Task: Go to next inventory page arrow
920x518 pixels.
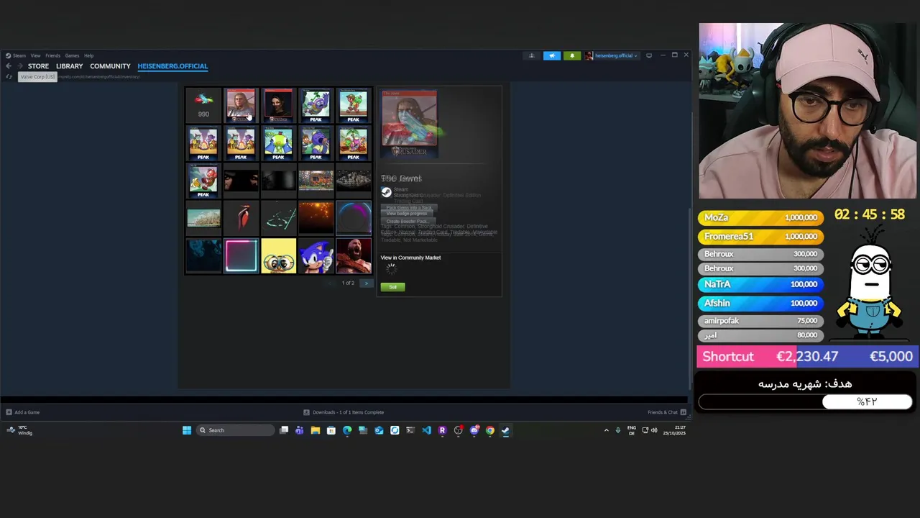Action: pos(366,283)
